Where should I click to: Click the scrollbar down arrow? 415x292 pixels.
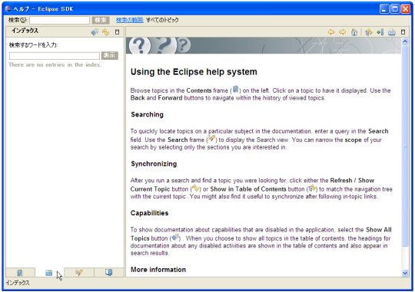pos(405,274)
